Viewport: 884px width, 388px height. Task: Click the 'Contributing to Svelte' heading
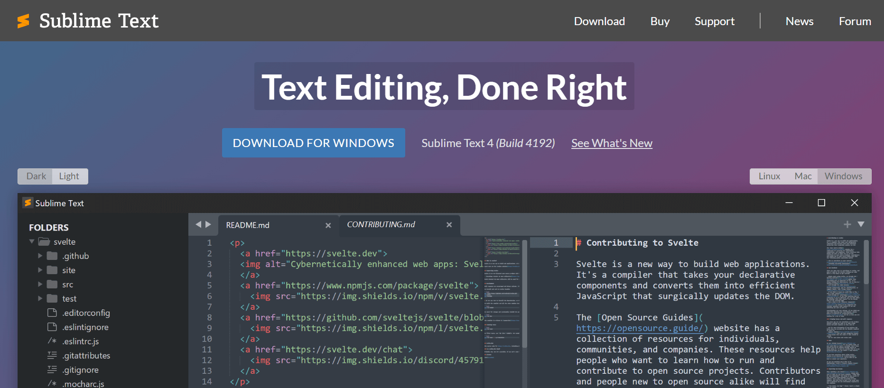click(x=642, y=243)
